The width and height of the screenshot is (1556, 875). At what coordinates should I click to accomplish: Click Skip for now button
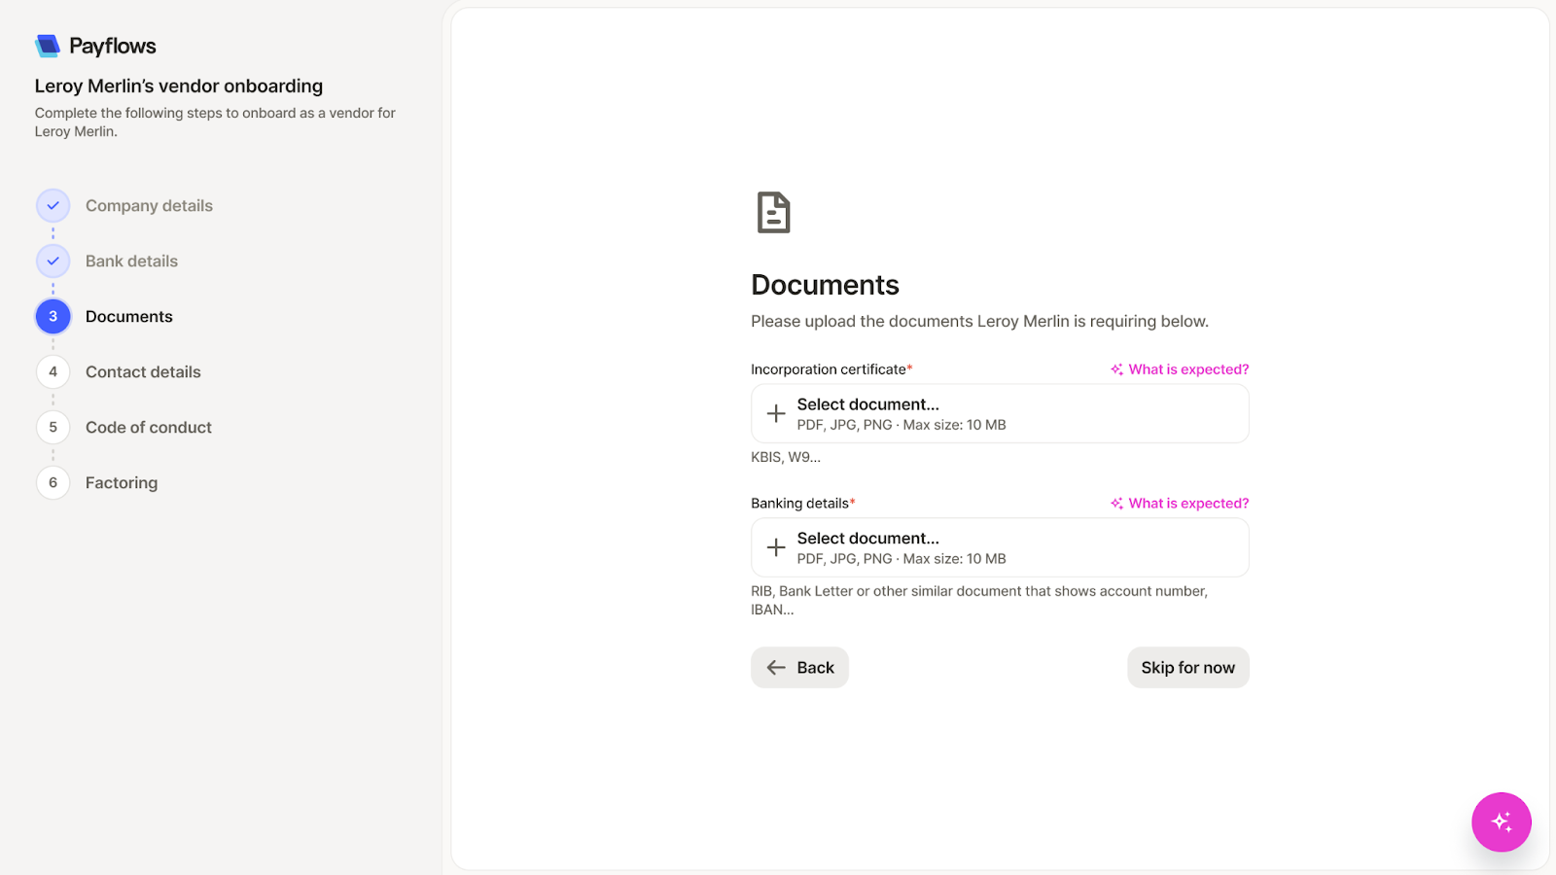[x=1187, y=667]
